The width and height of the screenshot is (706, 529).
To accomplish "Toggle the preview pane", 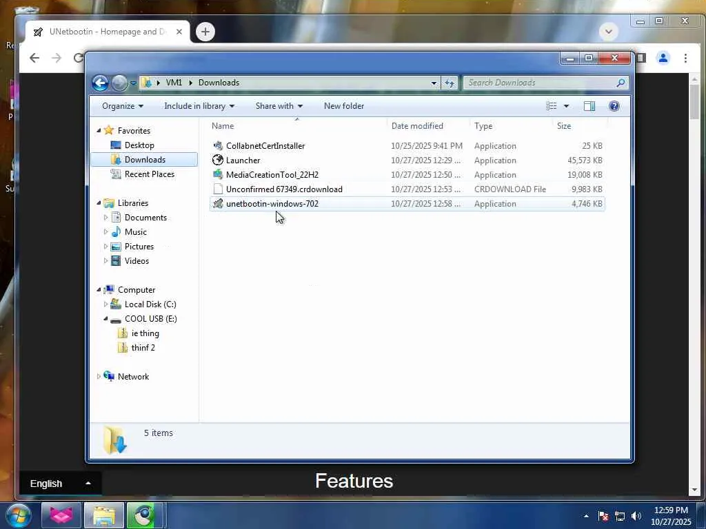I will point(589,106).
